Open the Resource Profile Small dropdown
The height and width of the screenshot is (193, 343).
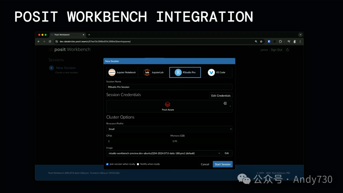coord(169,129)
